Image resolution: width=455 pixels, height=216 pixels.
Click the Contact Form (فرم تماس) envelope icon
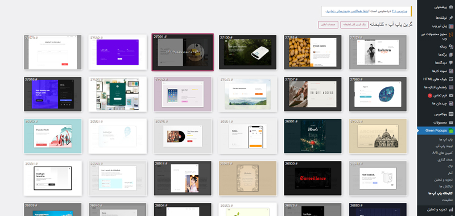[x=450, y=95]
